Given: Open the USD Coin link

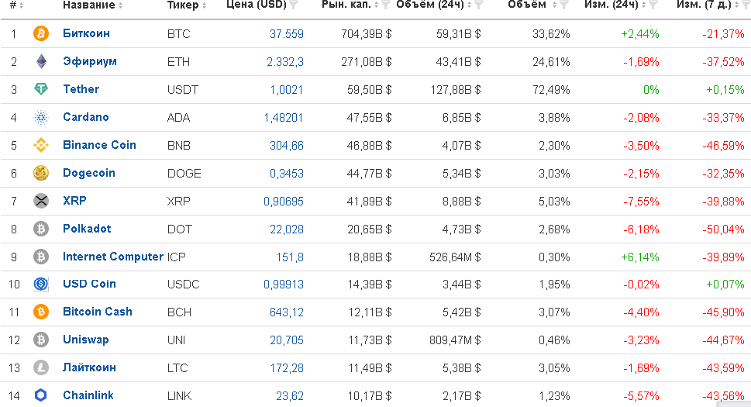Looking at the screenshot, I should (x=89, y=284).
